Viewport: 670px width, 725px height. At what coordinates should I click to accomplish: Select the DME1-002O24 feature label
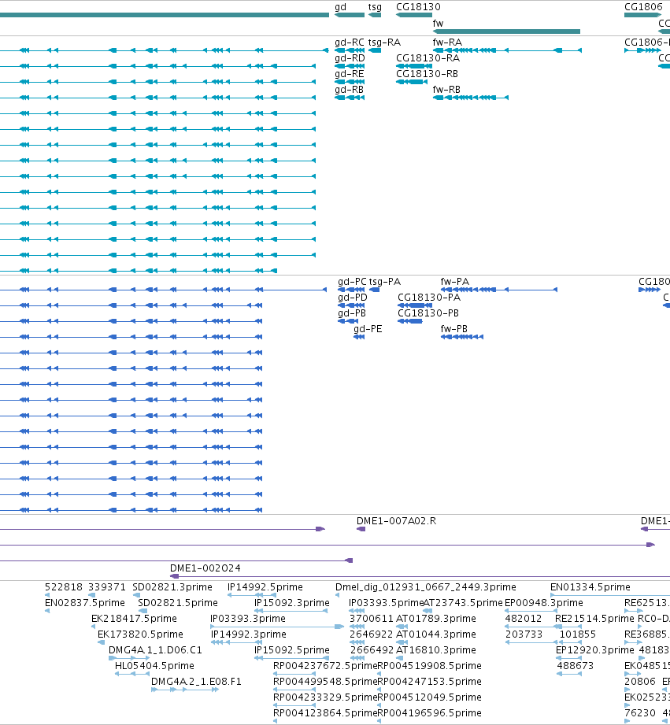[205, 568]
